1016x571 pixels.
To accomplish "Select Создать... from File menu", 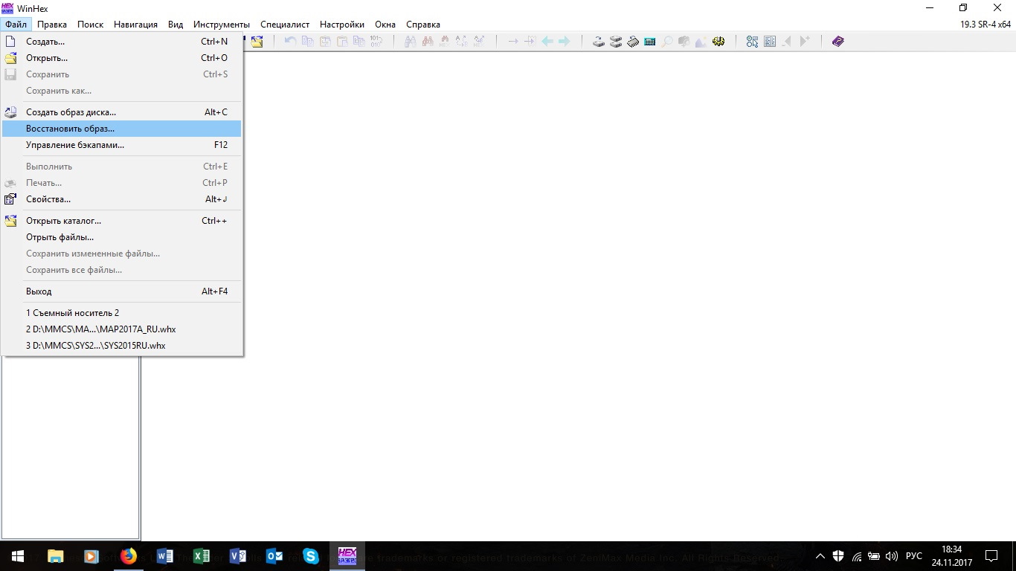I will pyautogui.click(x=122, y=42).
